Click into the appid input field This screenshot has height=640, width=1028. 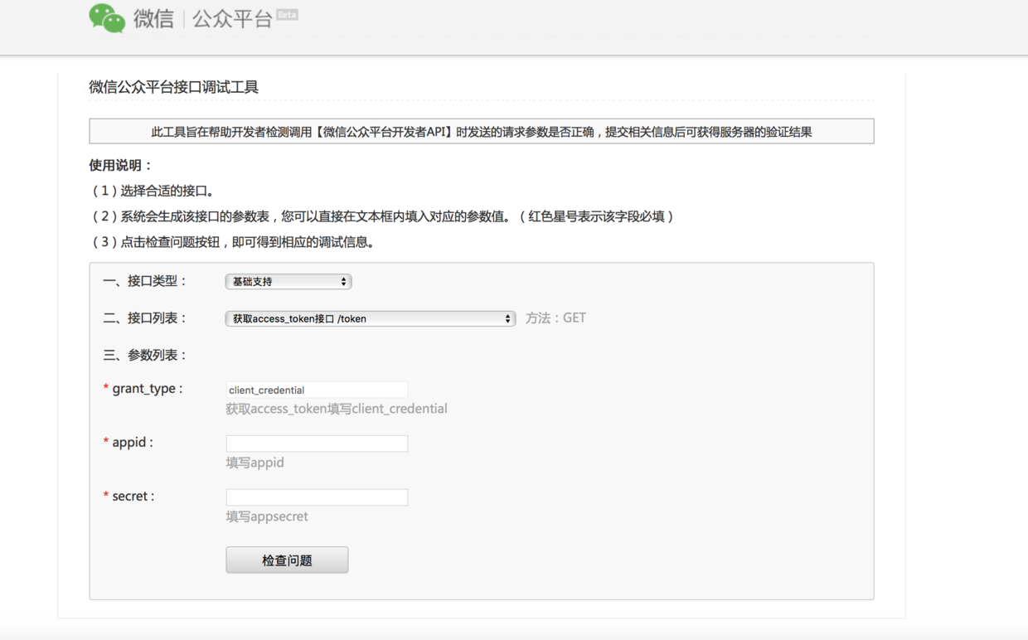317,444
